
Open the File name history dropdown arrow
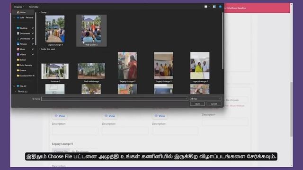click(187, 99)
